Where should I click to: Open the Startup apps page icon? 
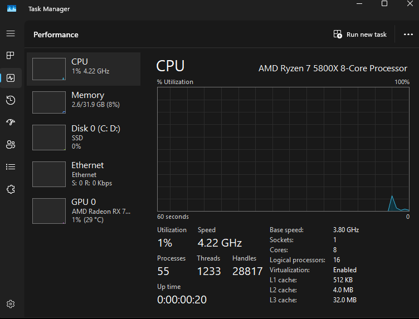pos(11,122)
